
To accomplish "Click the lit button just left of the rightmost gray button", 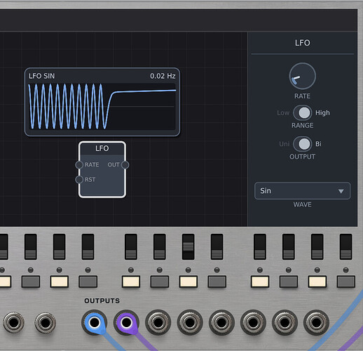I will pos(317,282).
